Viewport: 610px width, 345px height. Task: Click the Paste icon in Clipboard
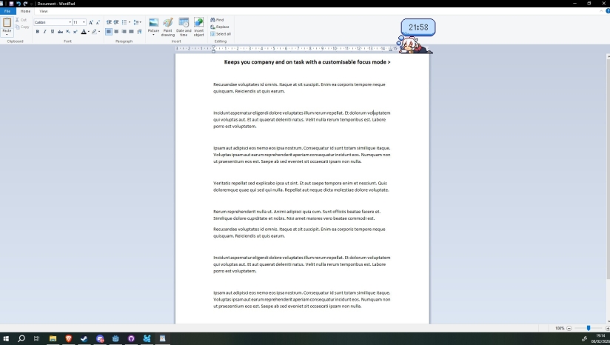7,23
